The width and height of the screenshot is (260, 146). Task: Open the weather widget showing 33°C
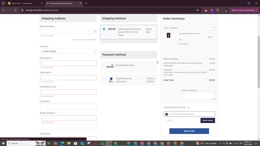pos(206,143)
